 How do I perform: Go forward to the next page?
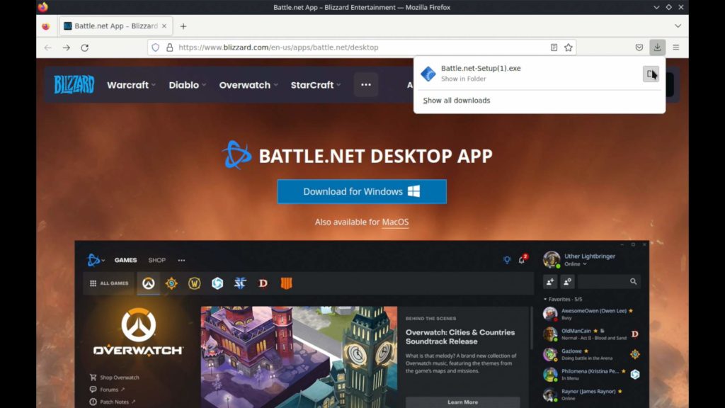coord(66,47)
